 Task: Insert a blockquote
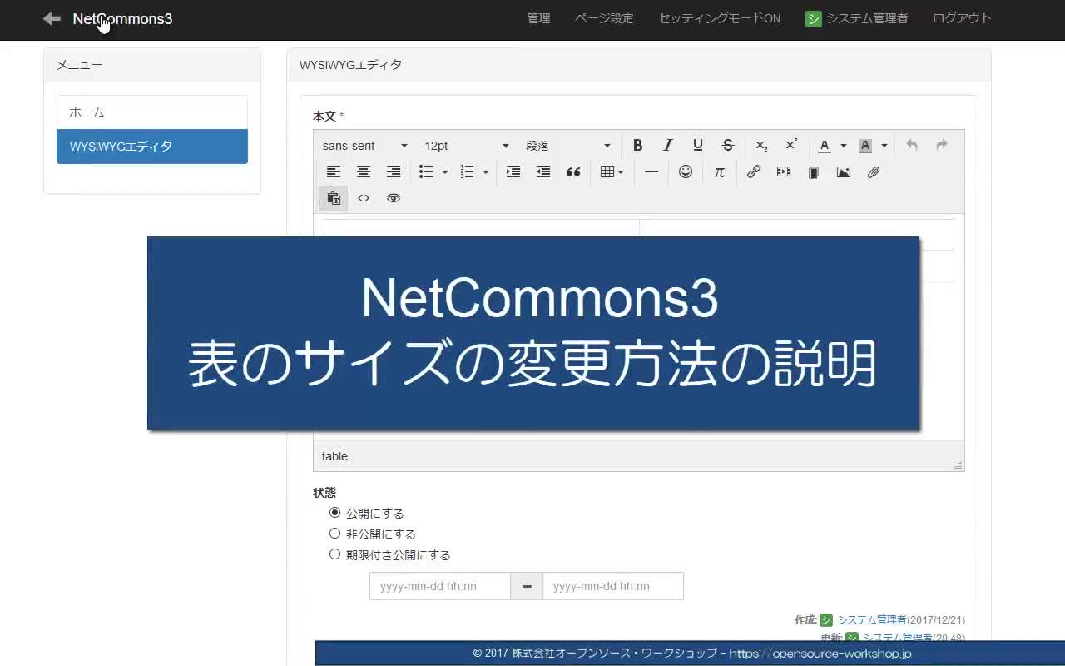[x=573, y=171]
